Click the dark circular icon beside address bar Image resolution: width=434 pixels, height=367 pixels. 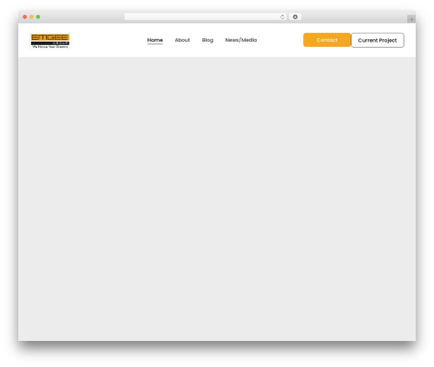point(295,16)
